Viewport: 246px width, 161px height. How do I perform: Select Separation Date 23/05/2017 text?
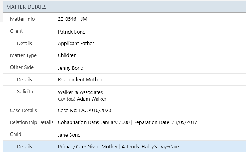coord(165,122)
